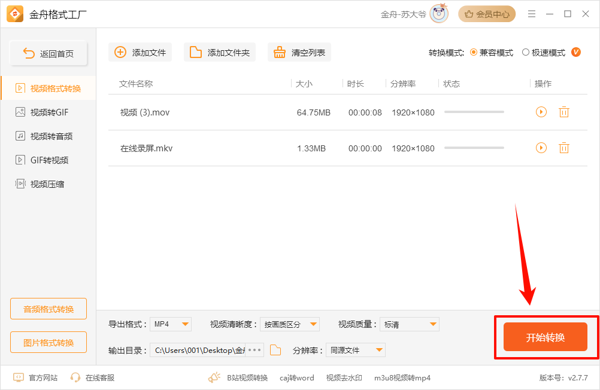Screen dimensions: 600x390
Task: Click the 64.75MB size value
Action: point(313,112)
